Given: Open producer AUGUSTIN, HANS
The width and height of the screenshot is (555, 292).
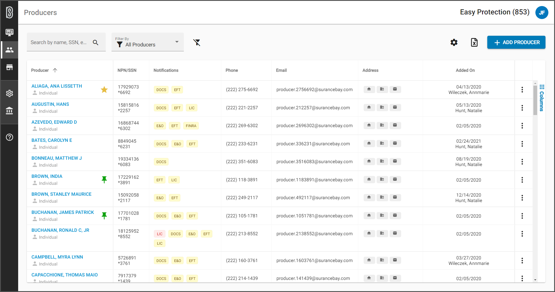Looking at the screenshot, I should [50, 104].
